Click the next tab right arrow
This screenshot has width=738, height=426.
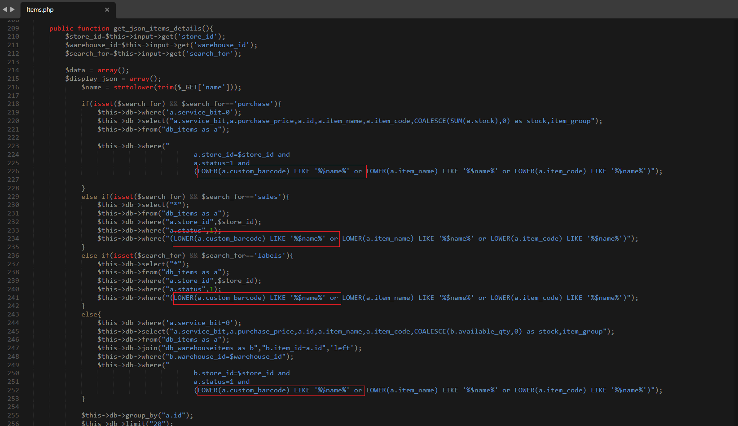(x=13, y=9)
